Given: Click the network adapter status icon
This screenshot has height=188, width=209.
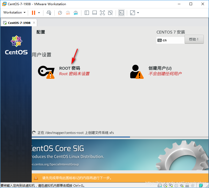Looking at the screenshot, I should 171,186.
